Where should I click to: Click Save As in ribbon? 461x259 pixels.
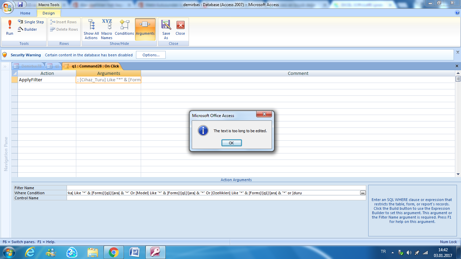coord(166,29)
